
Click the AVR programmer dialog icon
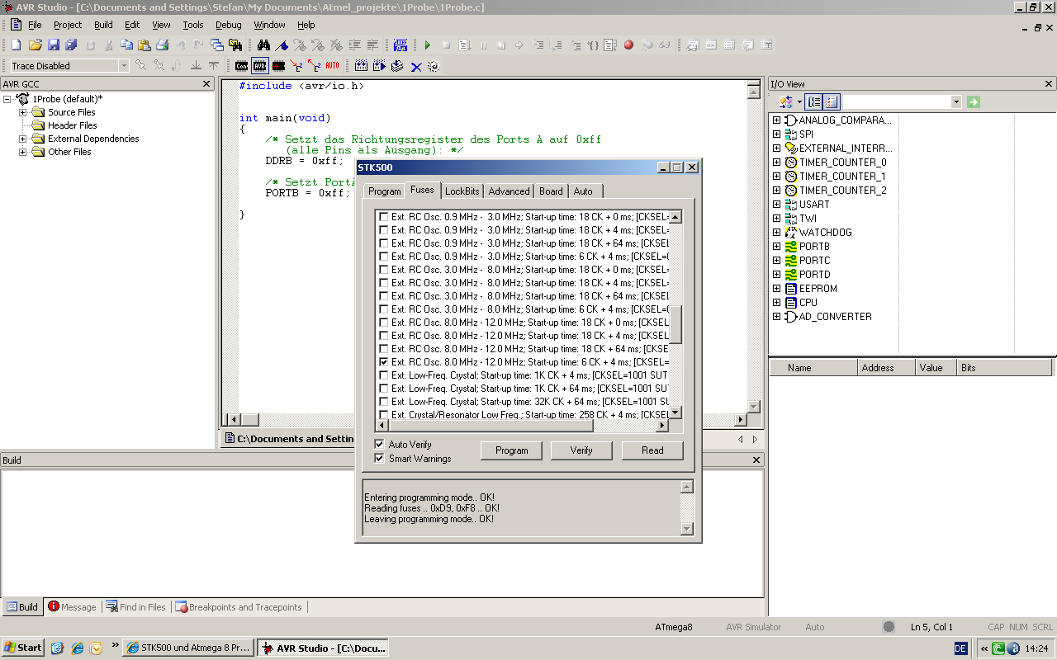(x=260, y=66)
